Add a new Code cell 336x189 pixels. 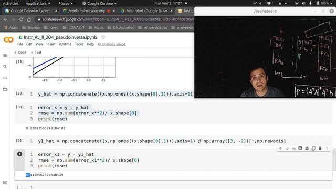20,52
